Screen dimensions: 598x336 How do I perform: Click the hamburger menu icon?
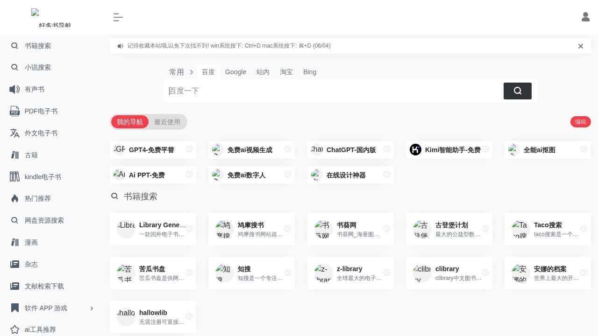click(x=118, y=17)
